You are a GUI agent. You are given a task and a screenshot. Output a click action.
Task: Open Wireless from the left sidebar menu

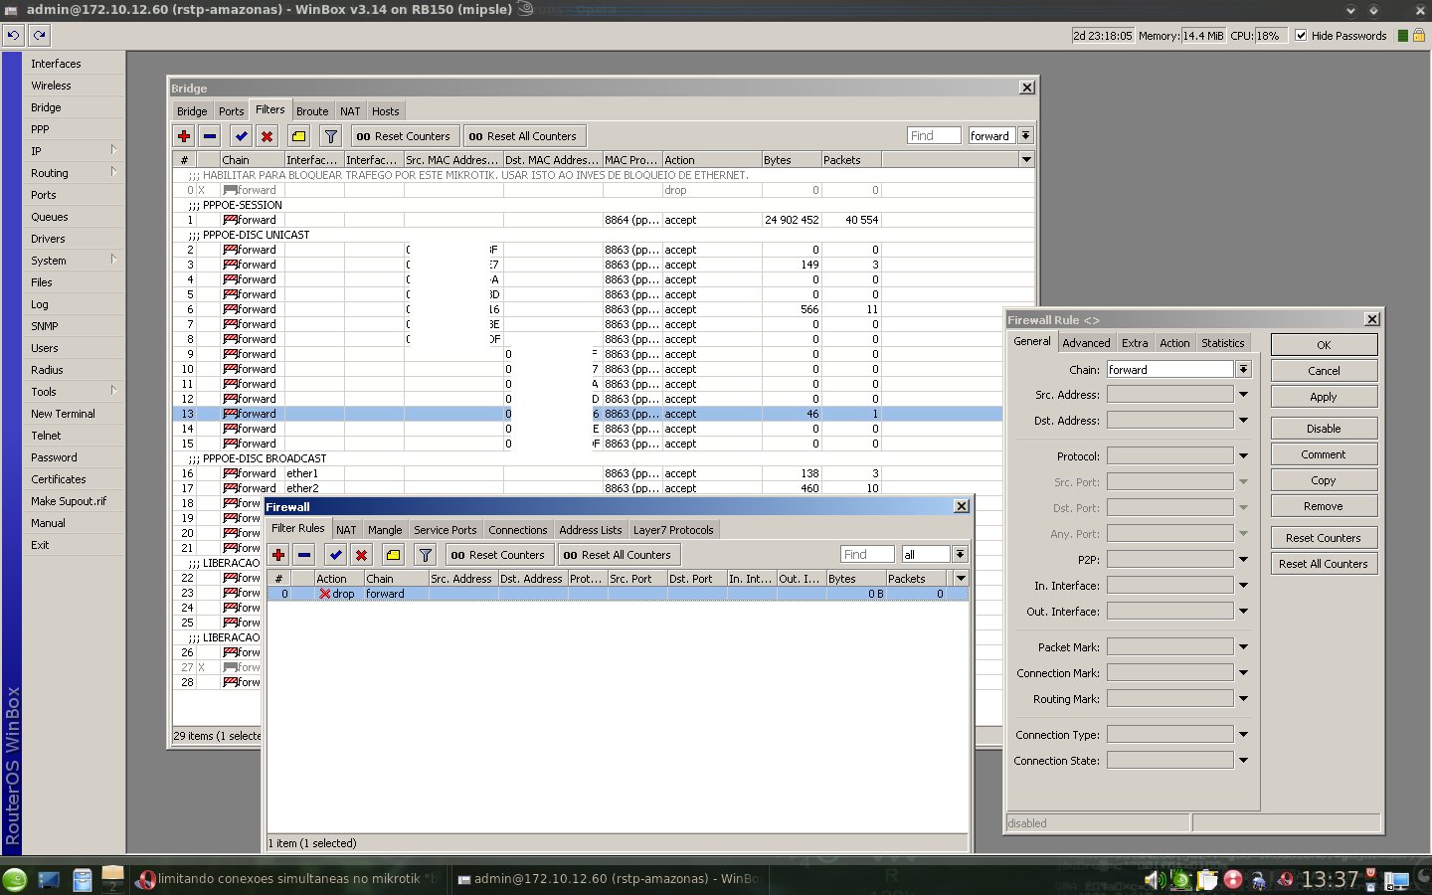[x=51, y=86]
